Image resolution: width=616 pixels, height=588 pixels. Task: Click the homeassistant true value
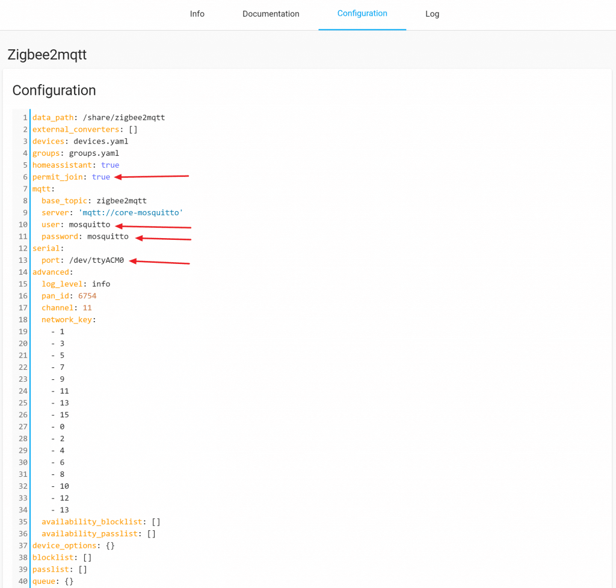click(110, 165)
